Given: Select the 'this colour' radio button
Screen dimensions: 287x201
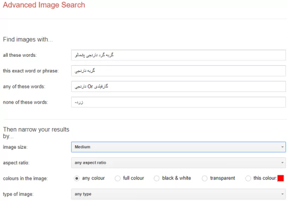Looking at the screenshot, I should click(x=248, y=178).
